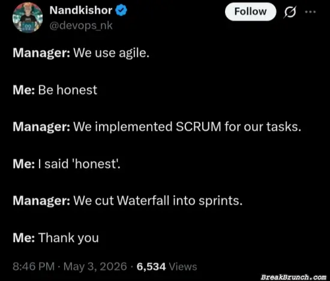Screen dimensions: 330x281
Task: Click the blue verified badge
Action: coord(121,11)
